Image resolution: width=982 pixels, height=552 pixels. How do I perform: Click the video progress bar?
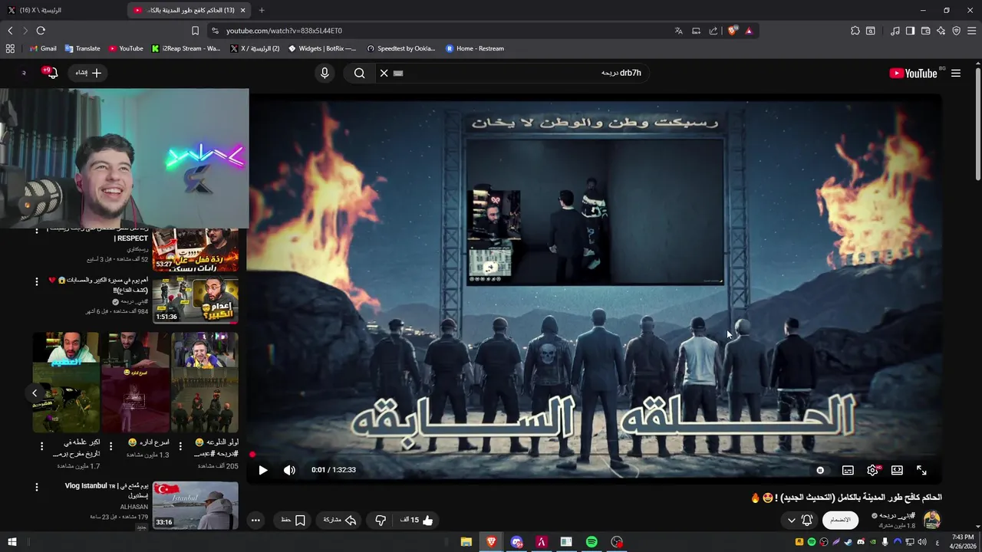[x=594, y=455]
